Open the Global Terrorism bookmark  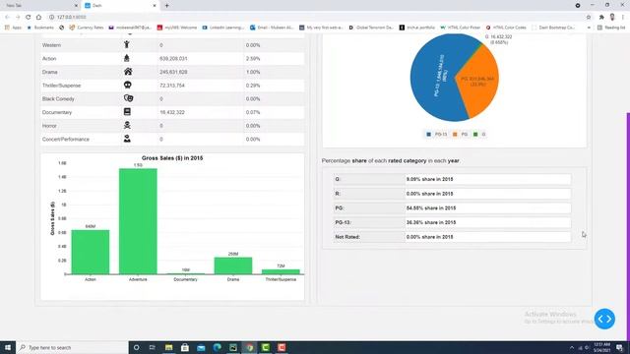click(x=371, y=28)
